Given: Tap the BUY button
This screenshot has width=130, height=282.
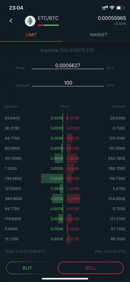Looking at the screenshot, I should click(27, 268).
